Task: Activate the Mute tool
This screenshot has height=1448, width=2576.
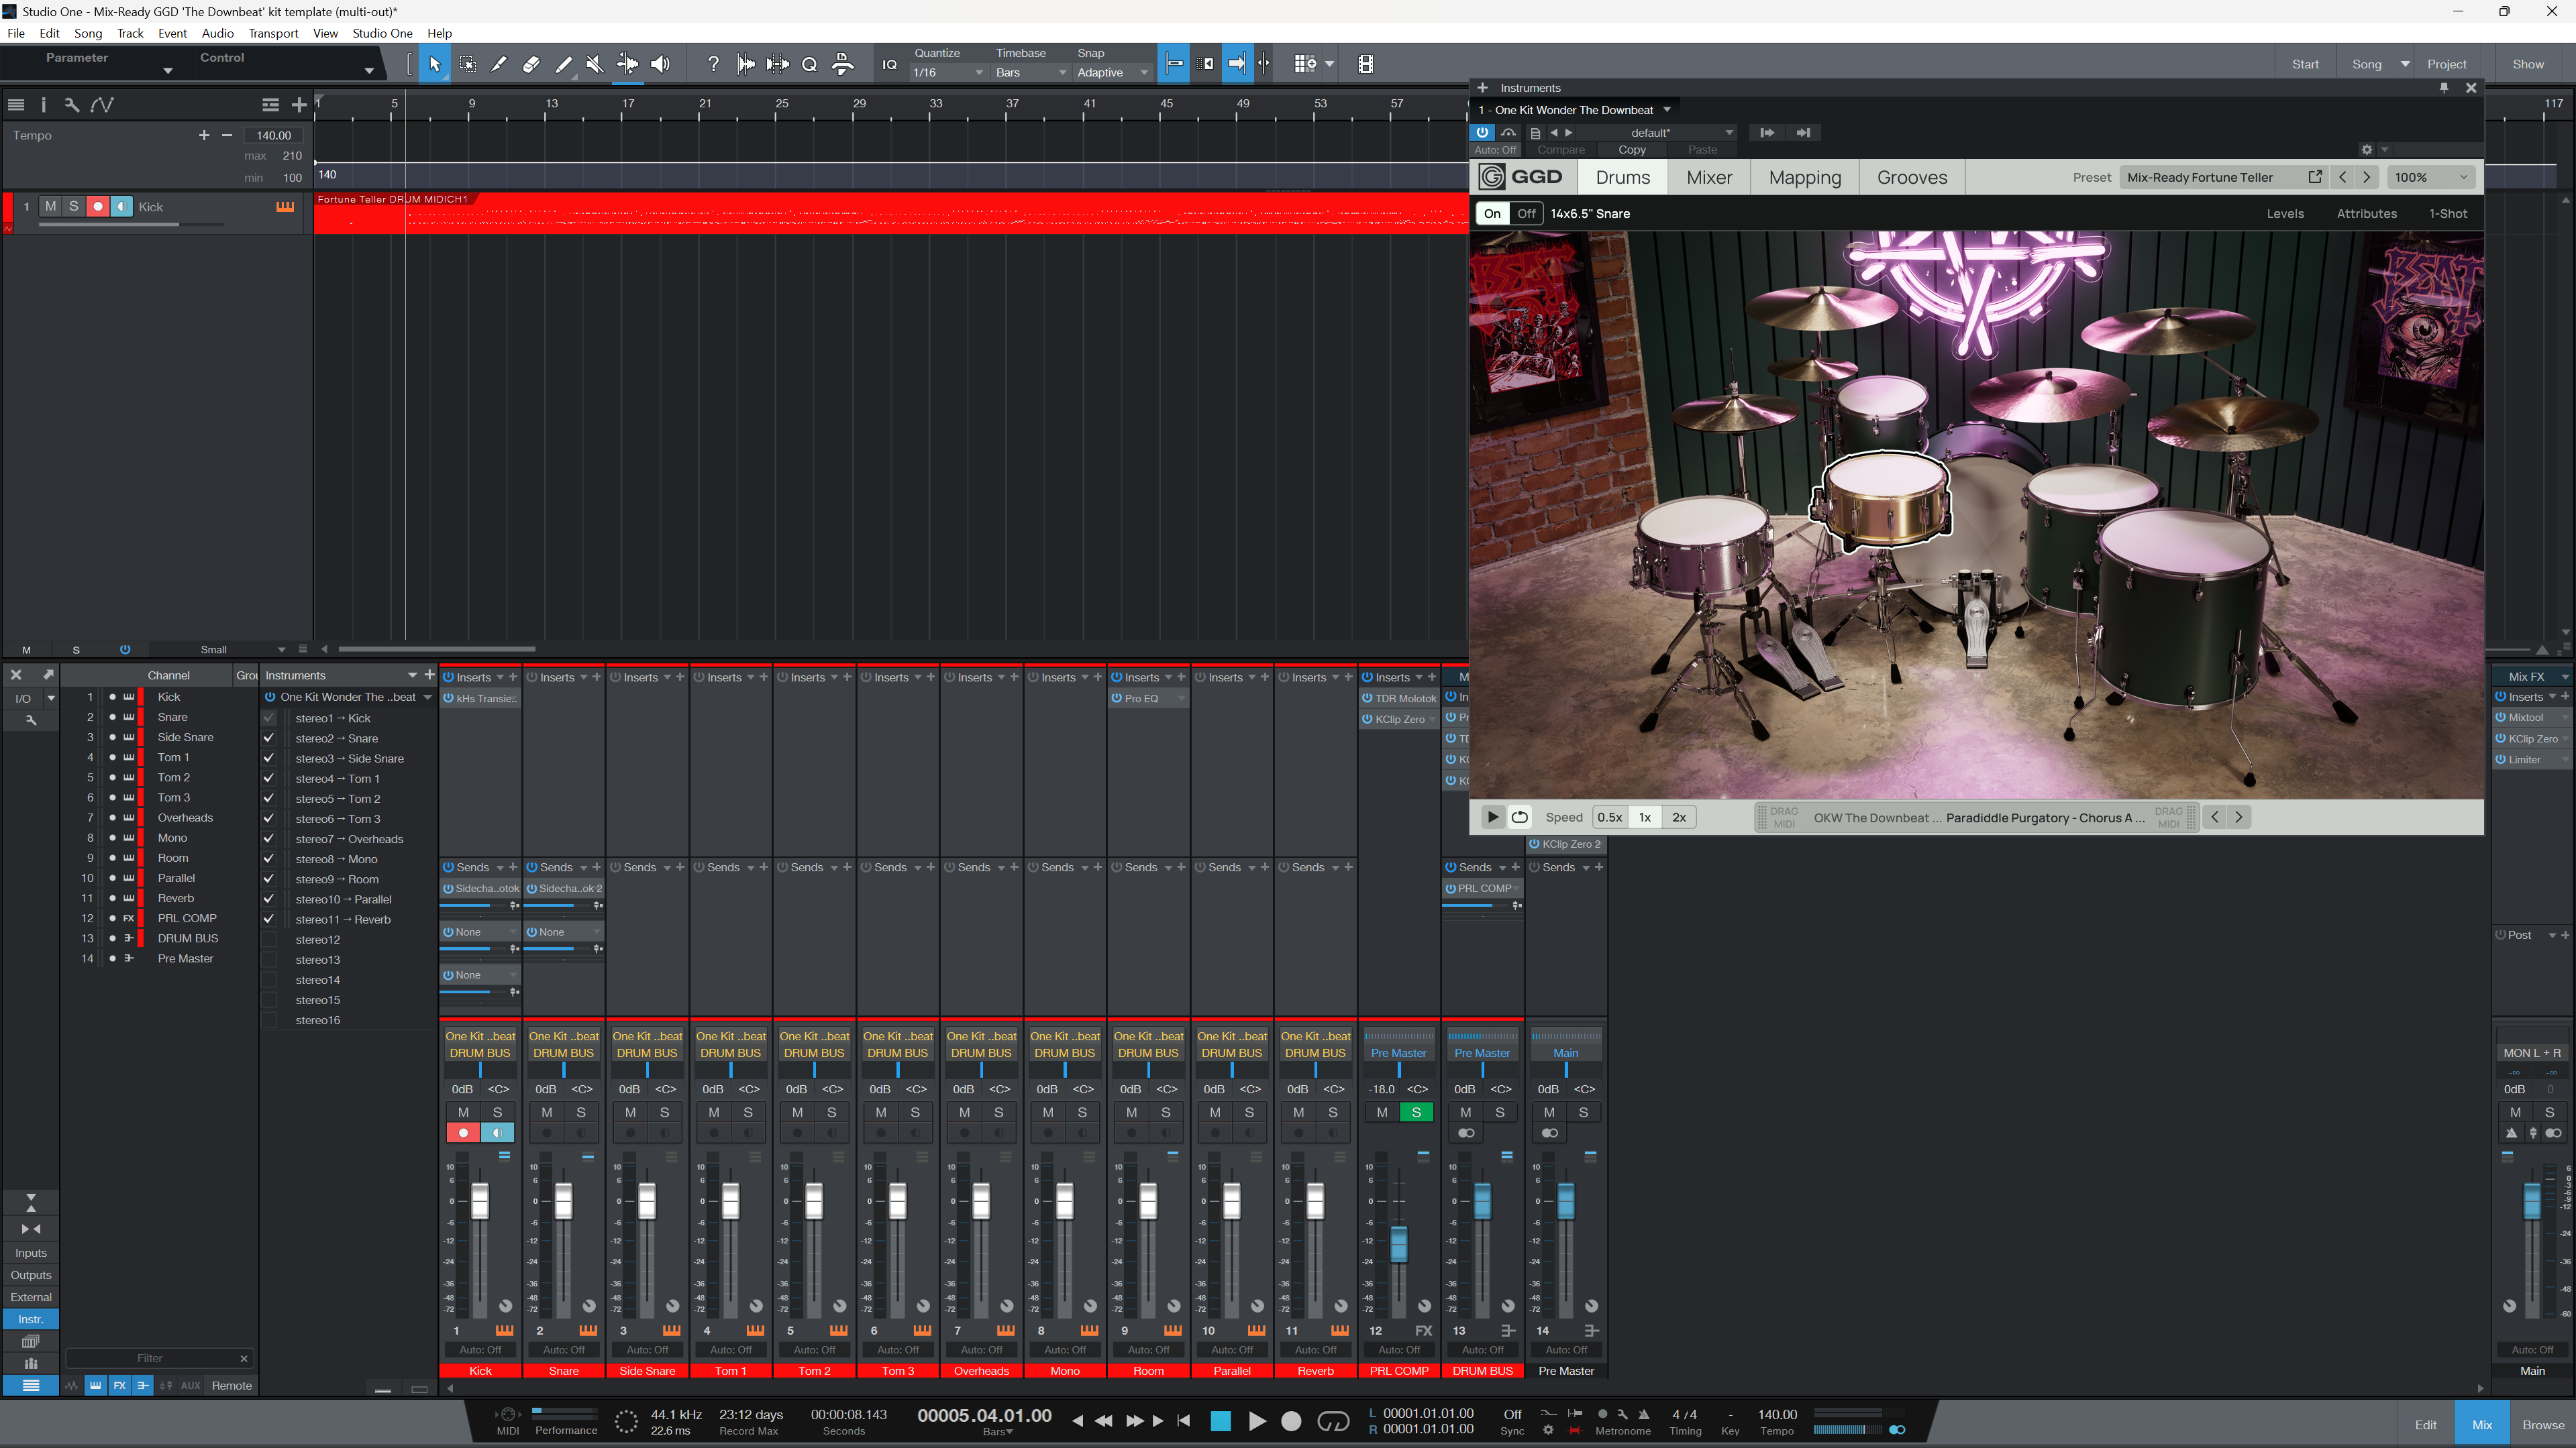Action: (595, 63)
